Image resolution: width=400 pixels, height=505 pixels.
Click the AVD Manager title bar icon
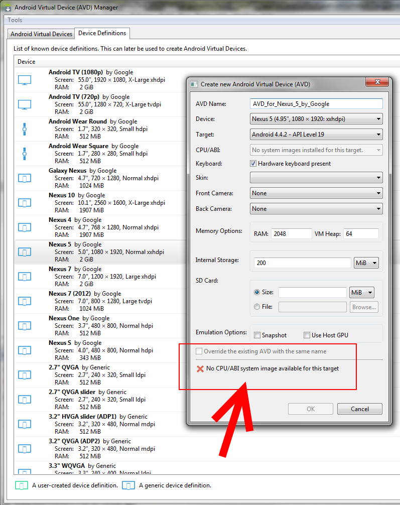8,8
